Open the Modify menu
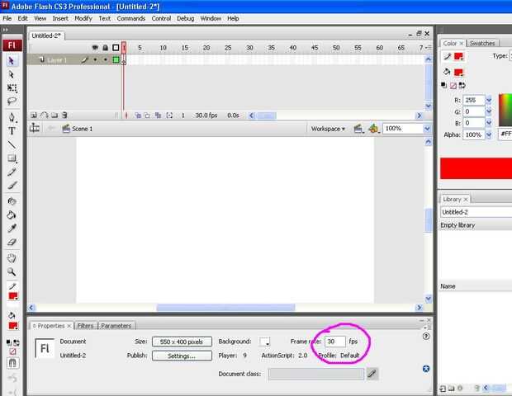Image resolution: width=512 pixels, height=396 pixels. pos(83,18)
